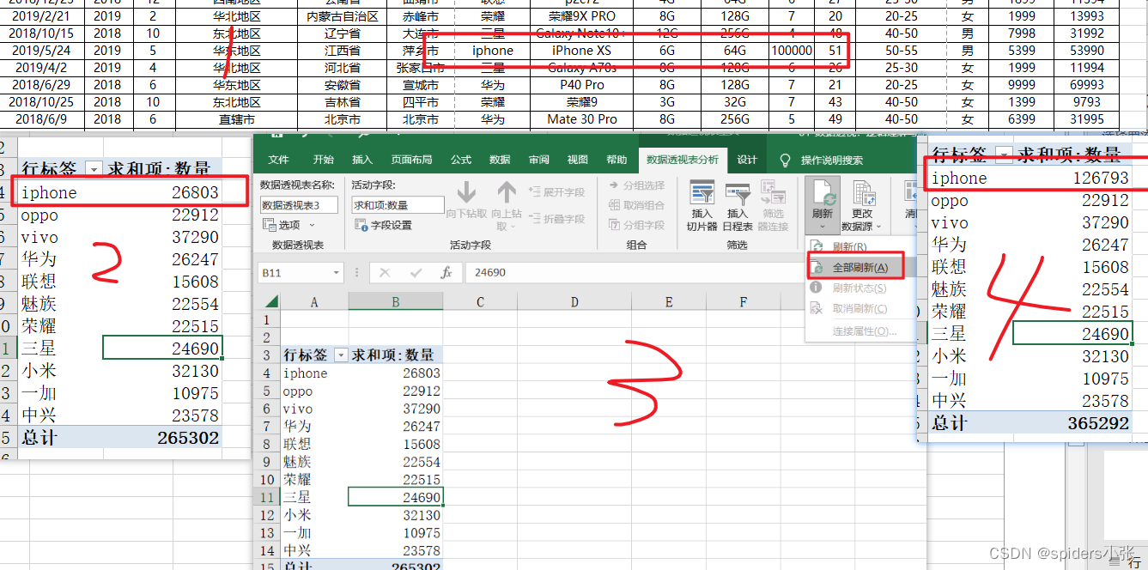Click the PivotTable name field 数据透视表3
Viewport: 1148px width, 570px height.
click(299, 205)
